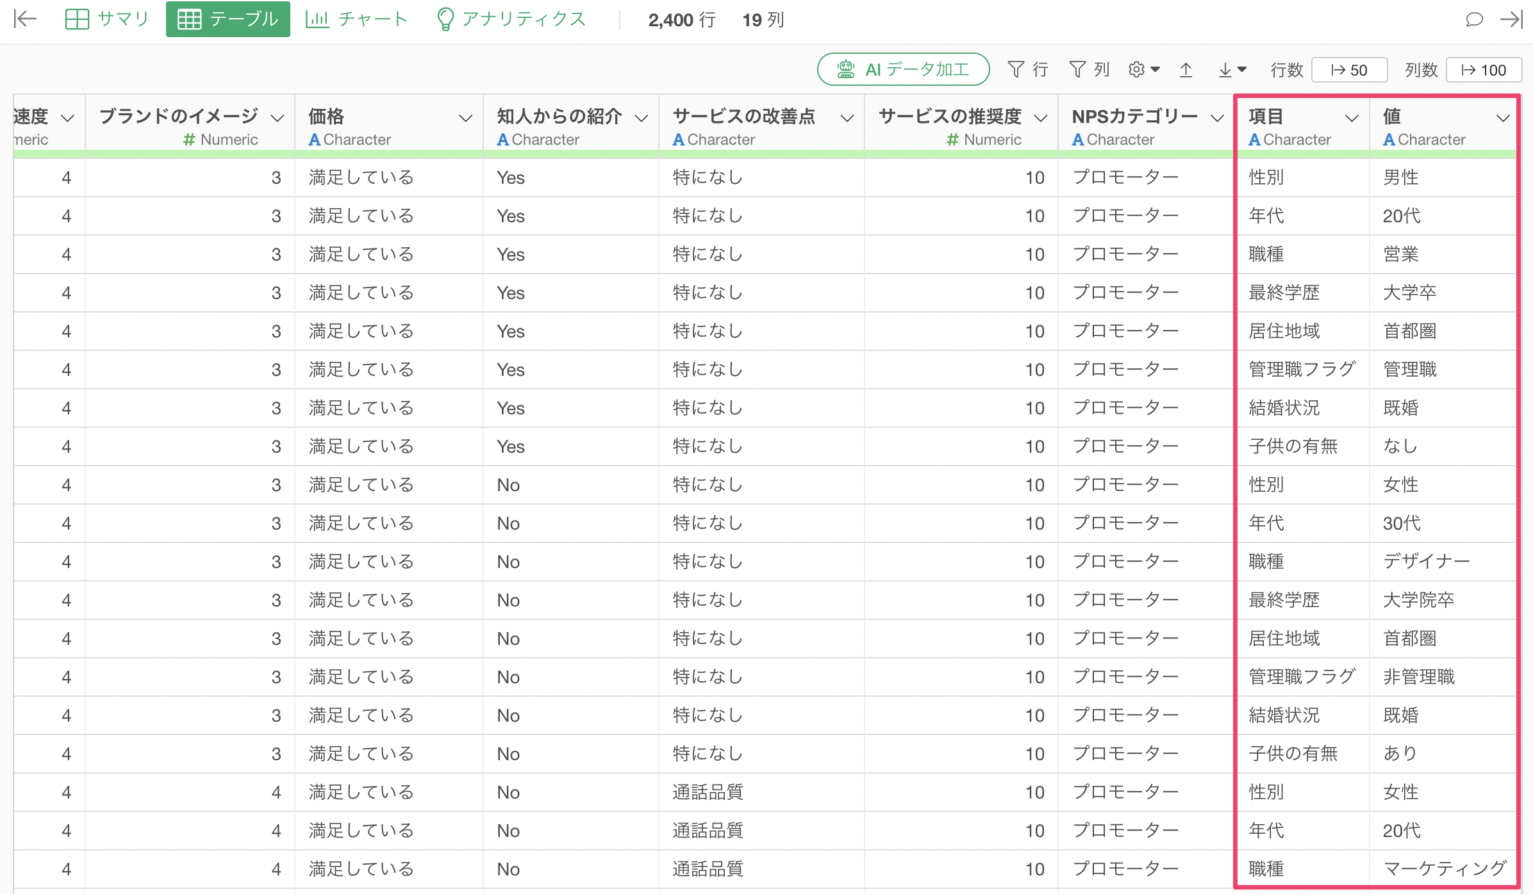
Task: Click the upload arrow icon
Action: click(x=1186, y=69)
